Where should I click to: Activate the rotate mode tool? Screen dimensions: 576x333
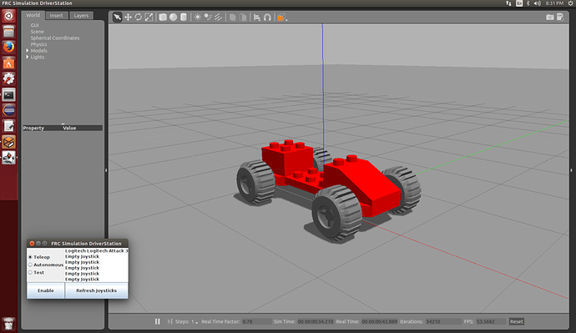138,17
